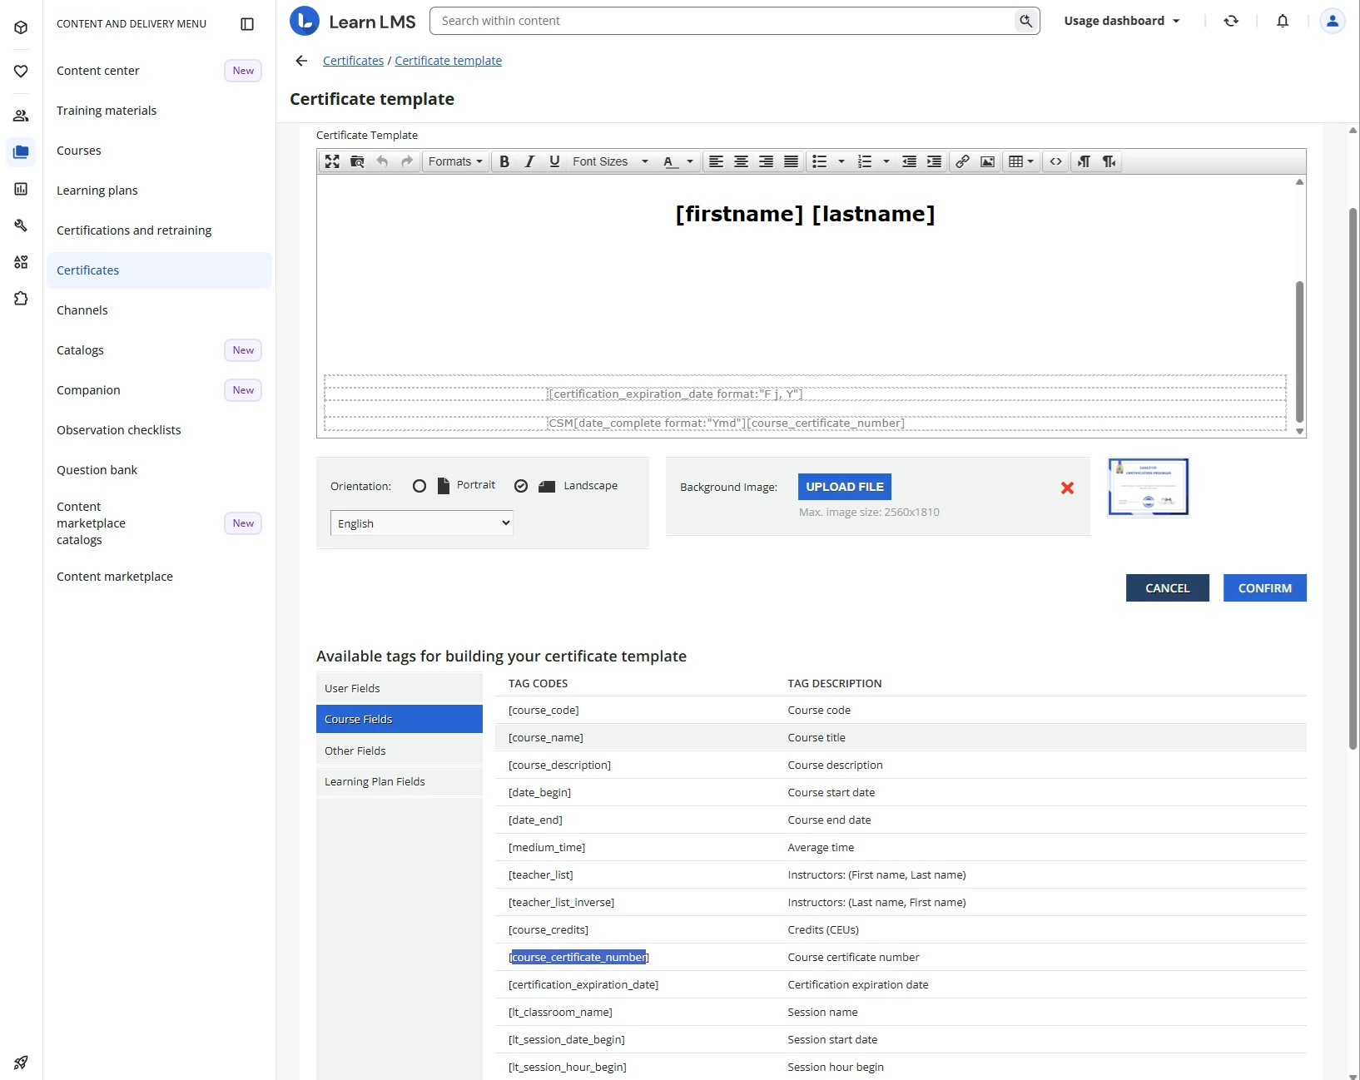Open the notifications bell
The height and width of the screenshot is (1080, 1360).
click(1283, 21)
